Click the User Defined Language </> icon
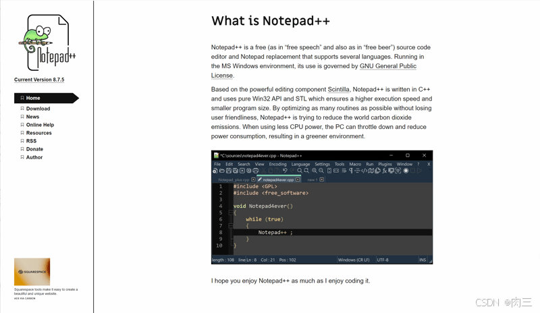The height and width of the screenshot is (313, 540). (364, 171)
